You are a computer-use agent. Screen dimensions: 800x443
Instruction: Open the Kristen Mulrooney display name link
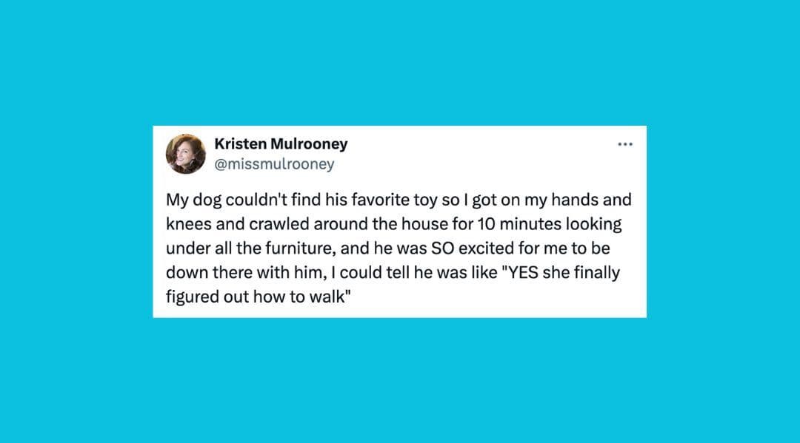[280, 144]
